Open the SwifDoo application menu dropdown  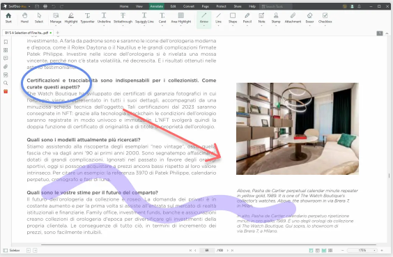tap(29, 6)
